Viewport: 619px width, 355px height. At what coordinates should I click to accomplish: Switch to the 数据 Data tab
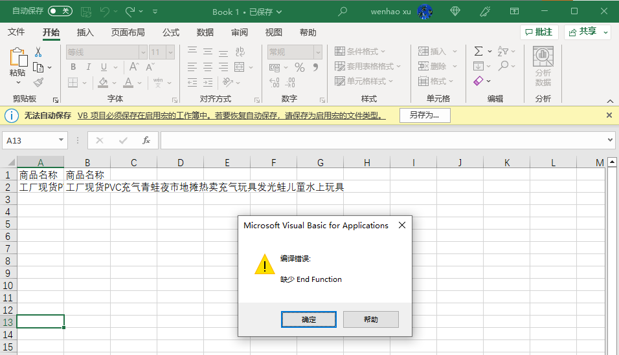[x=205, y=32]
